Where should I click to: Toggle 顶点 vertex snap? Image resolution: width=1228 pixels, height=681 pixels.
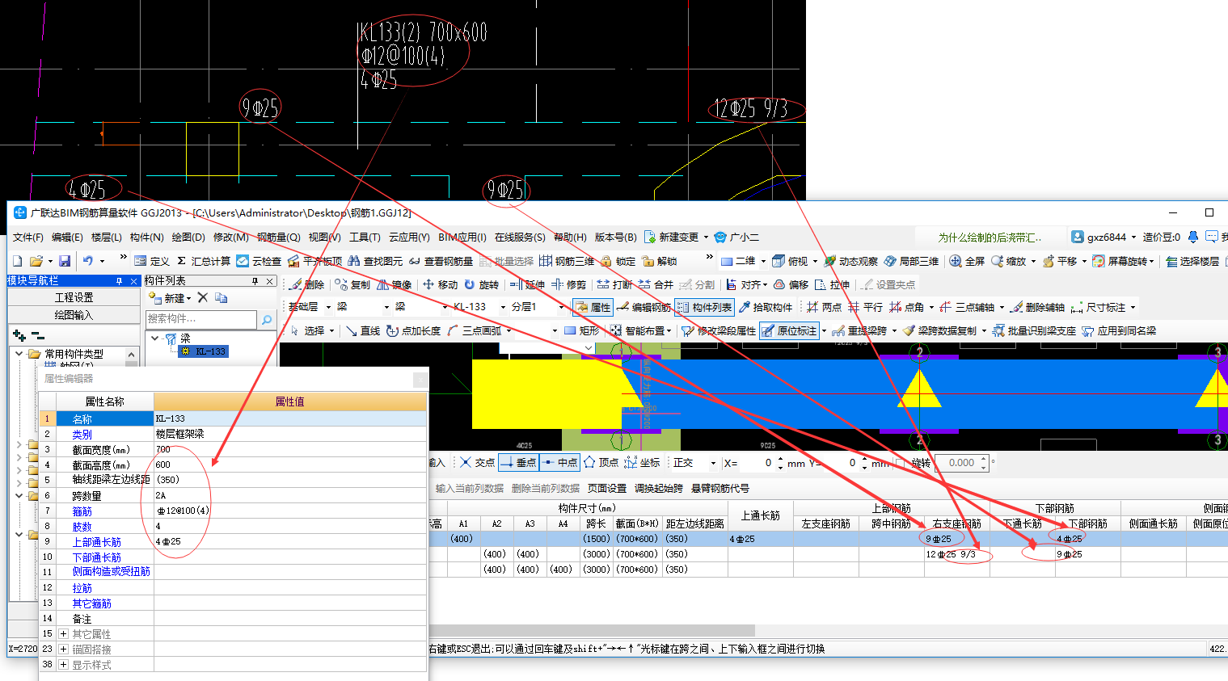tap(601, 462)
